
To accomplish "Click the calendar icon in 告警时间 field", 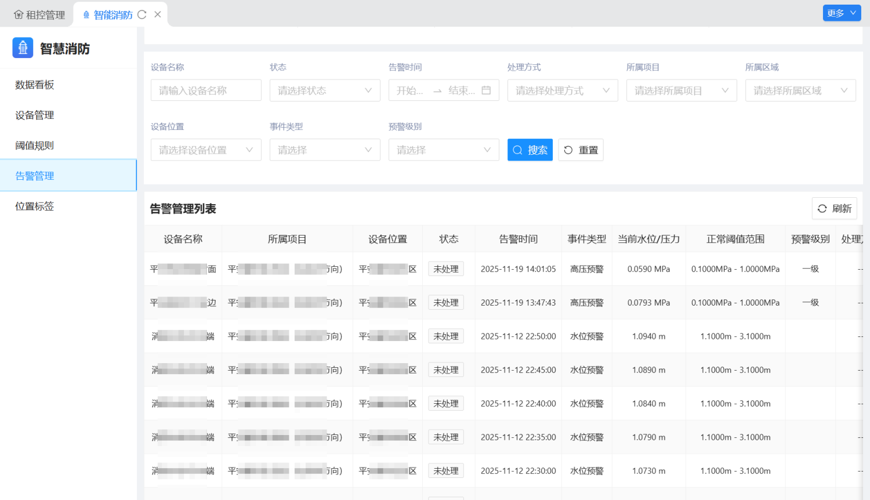I will click(x=486, y=90).
